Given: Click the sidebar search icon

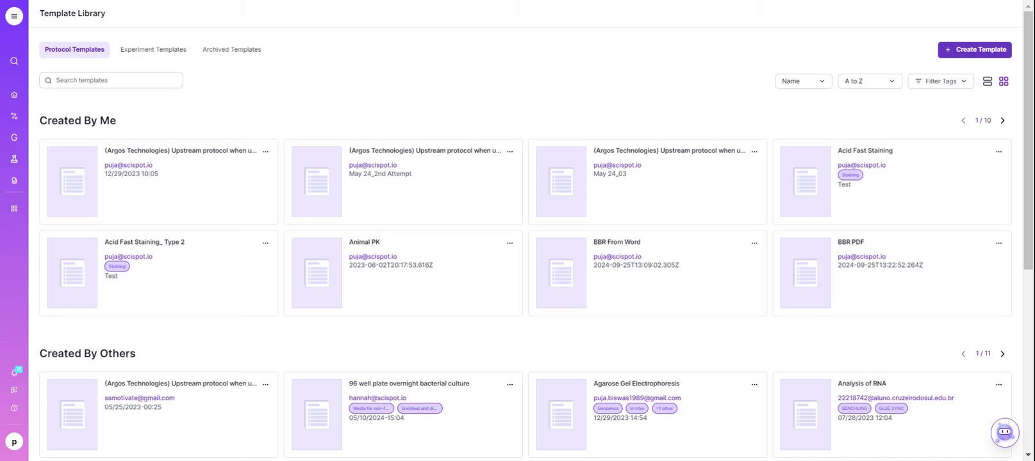Looking at the screenshot, I should (x=14, y=61).
